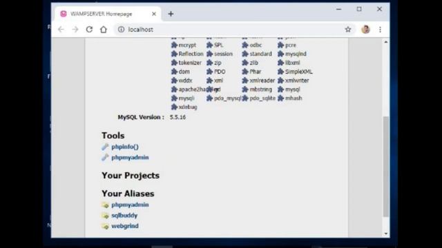Go back to previous page
The width and height of the screenshot is (442, 248).
61,30
